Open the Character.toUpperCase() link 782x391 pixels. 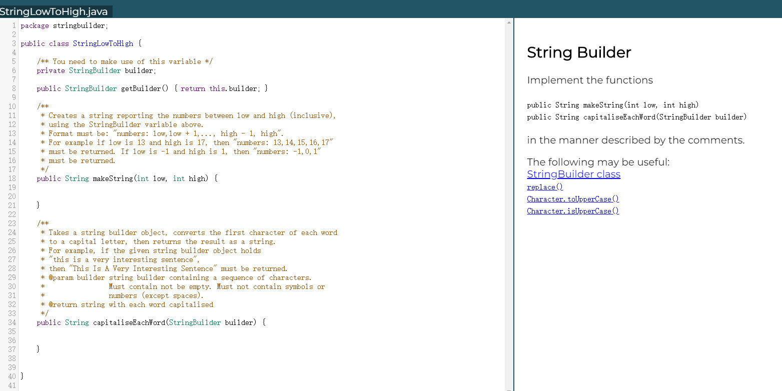click(572, 198)
